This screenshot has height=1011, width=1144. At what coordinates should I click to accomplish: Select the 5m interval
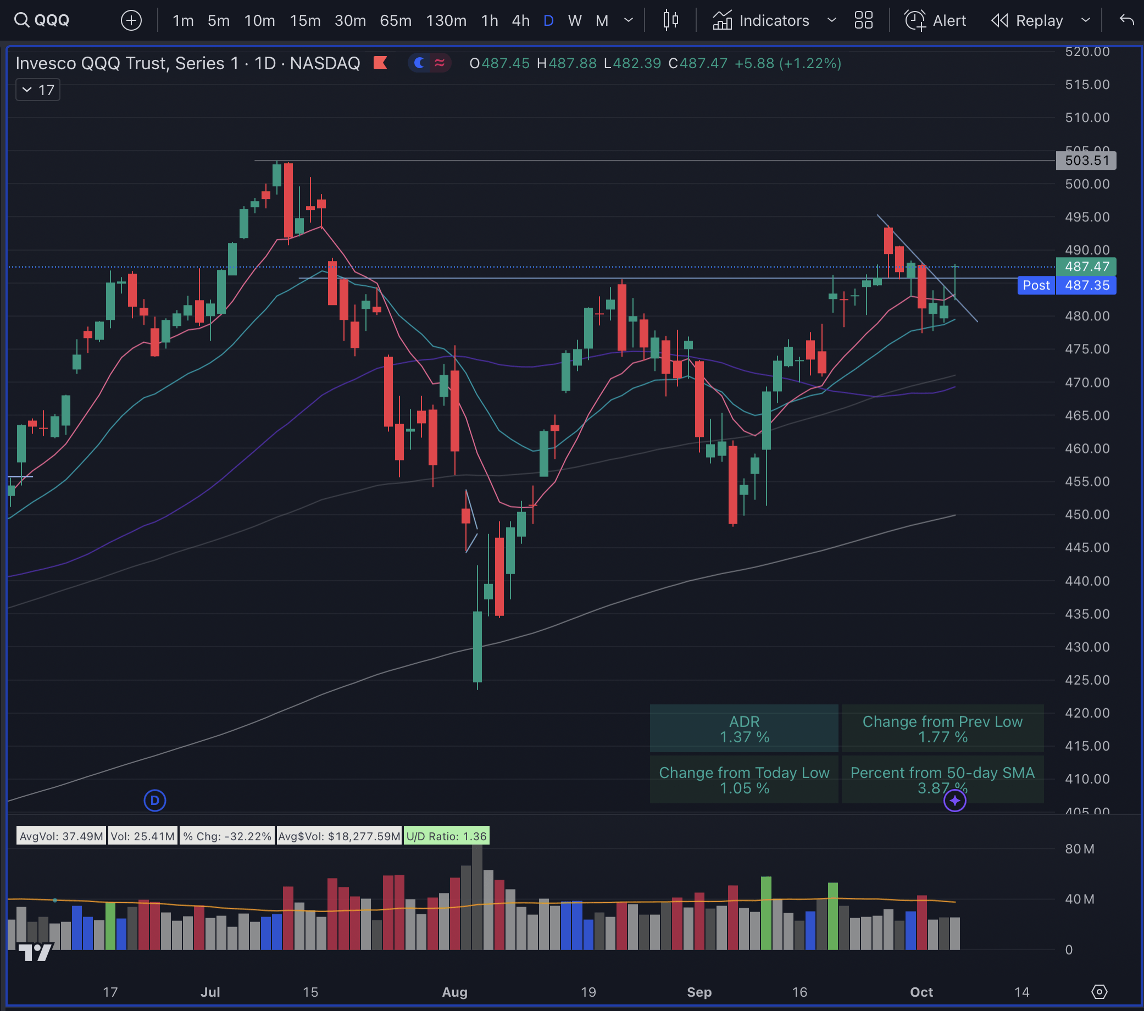pos(218,20)
